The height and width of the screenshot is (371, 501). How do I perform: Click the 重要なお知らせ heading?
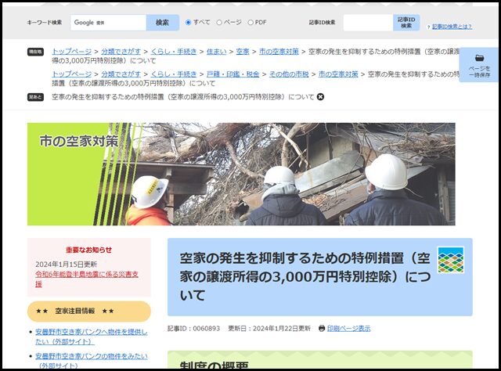click(x=89, y=250)
